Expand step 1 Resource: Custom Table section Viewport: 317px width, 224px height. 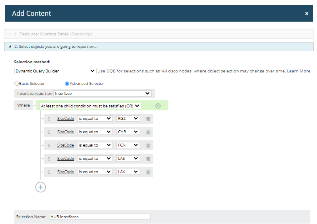tap(159, 34)
